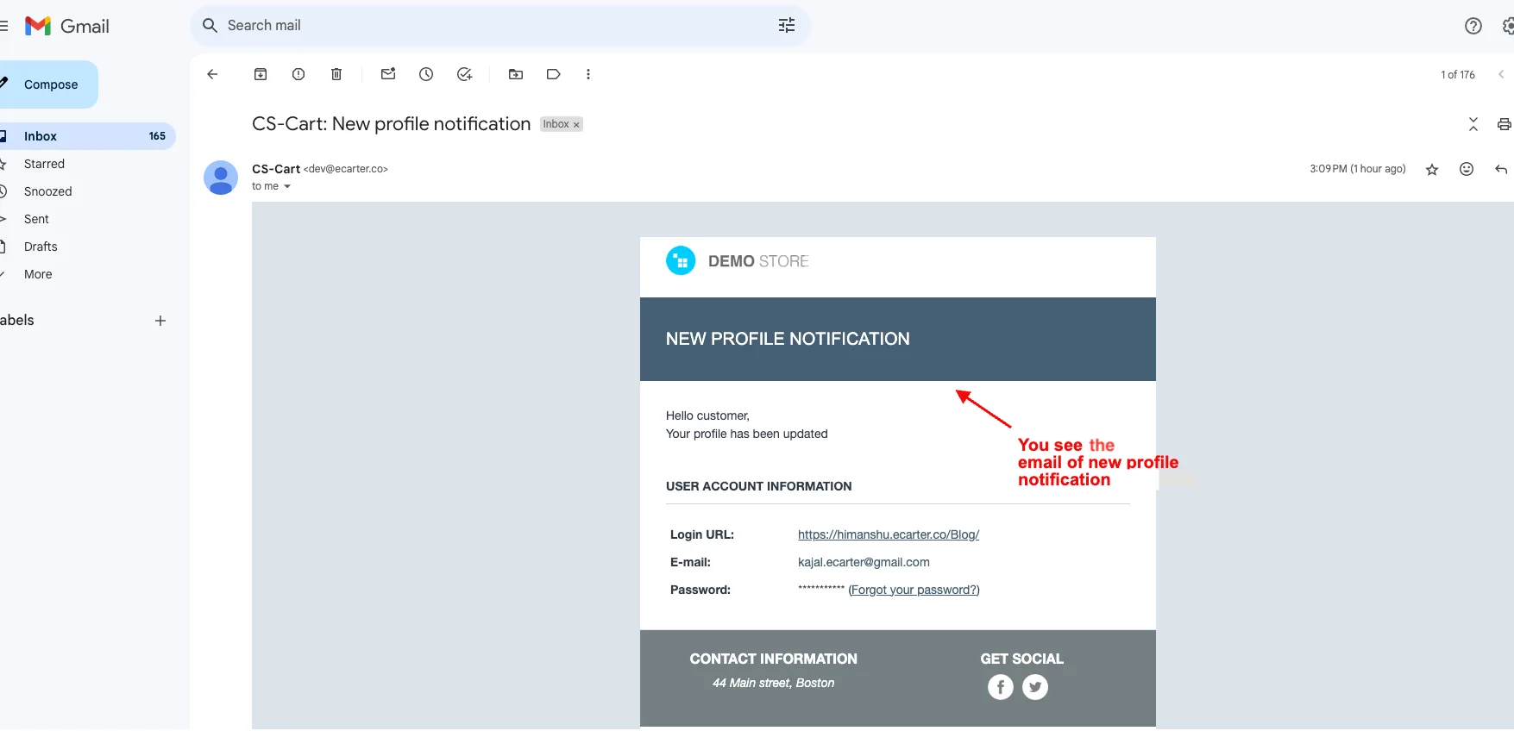Add emoji reaction to email
Viewport: 1514px width, 731px height.
tap(1467, 169)
